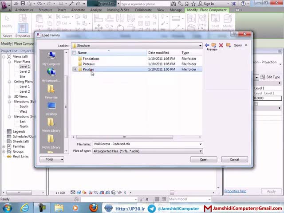Click the Undo arrow in quick access toolbar
Image resolution: width=284 pixels, height=213 pixels.
click(x=39, y=4)
